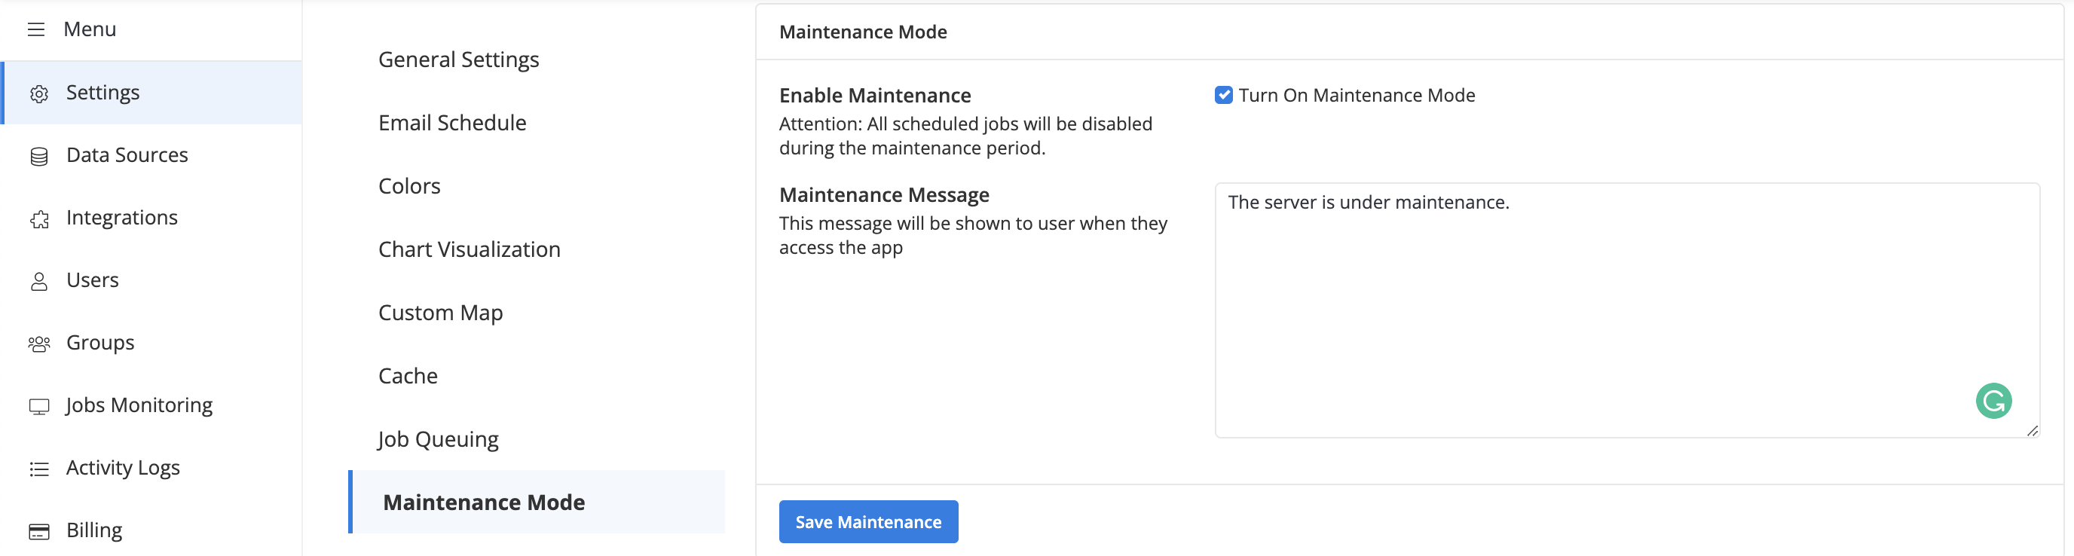Open Jobs Monitoring in the sidebar
This screenshot has height=556, width=2074.
coord(153,405)
